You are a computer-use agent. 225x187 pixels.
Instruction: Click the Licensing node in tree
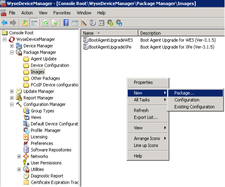click(39, 137)
